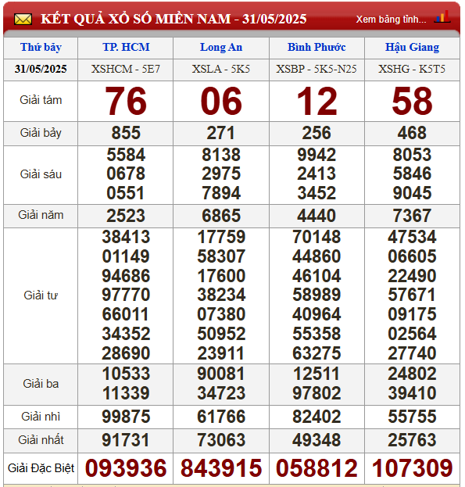Click the Giải nhất number 49348
The width and height of the screenshot is (465, 487).
pyautogui.click(x=317, y=440)
